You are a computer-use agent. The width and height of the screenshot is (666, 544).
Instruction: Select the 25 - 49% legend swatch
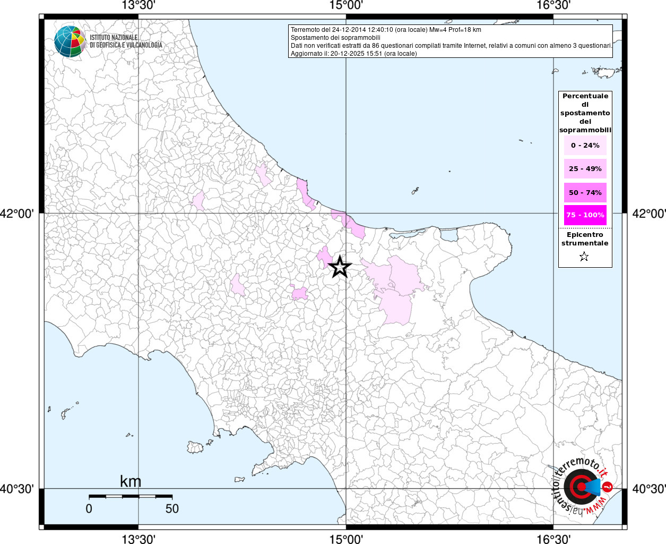click(585, 169)
